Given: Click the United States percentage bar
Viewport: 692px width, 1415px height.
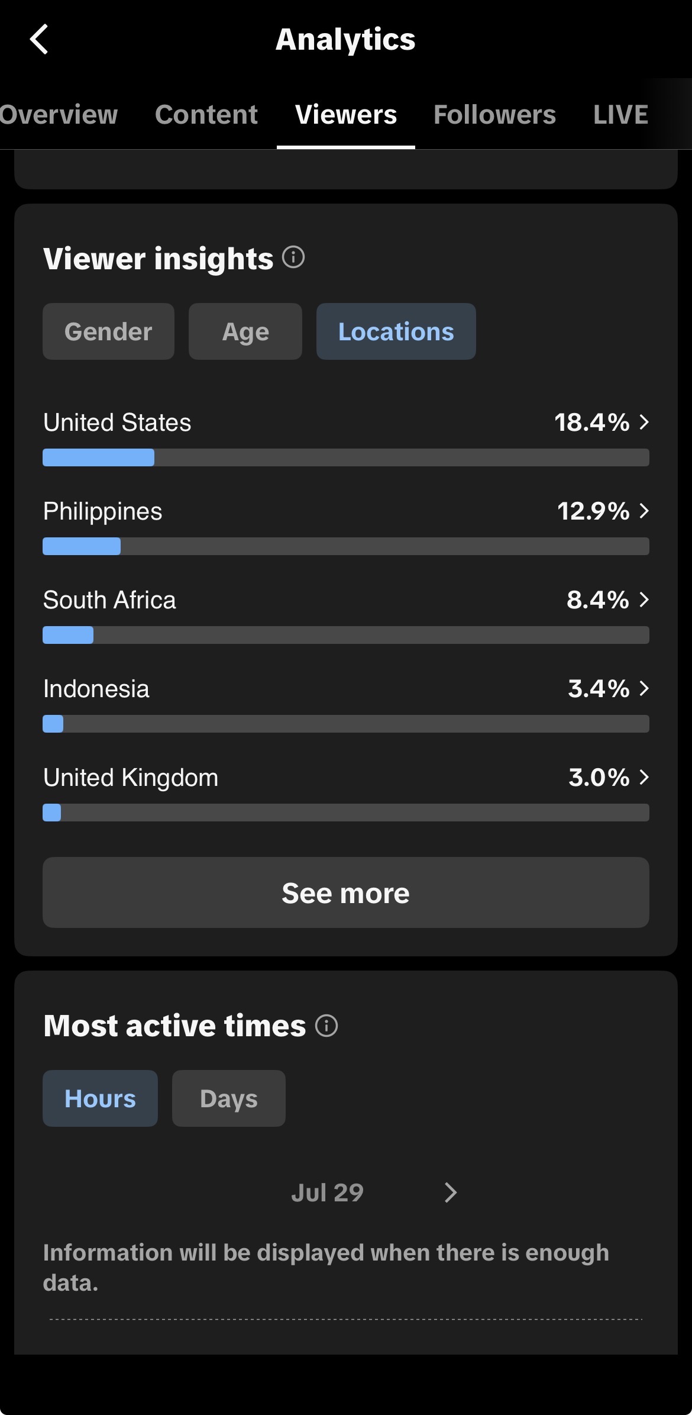Looking at the screenshot, I should pos(346,457).
